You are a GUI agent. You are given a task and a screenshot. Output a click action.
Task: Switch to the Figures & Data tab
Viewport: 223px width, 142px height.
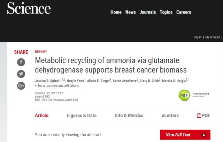tap(82, 116)
